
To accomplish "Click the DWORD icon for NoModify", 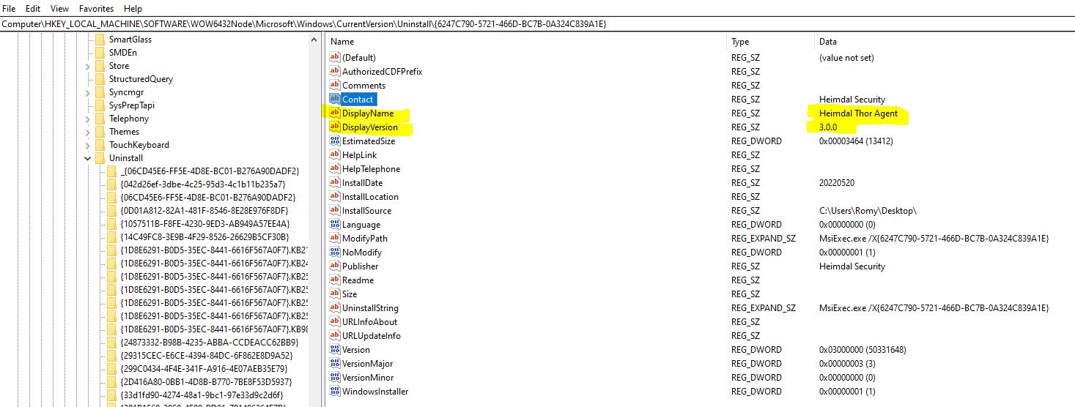I will 335,252.
